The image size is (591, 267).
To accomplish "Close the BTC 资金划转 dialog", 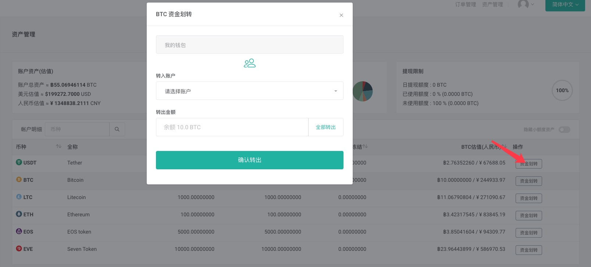I will pyautogui.click(x=341, y=15).
